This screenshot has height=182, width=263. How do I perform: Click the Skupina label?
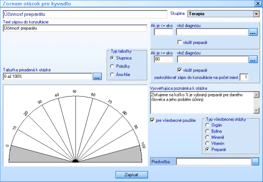[177, 13]
